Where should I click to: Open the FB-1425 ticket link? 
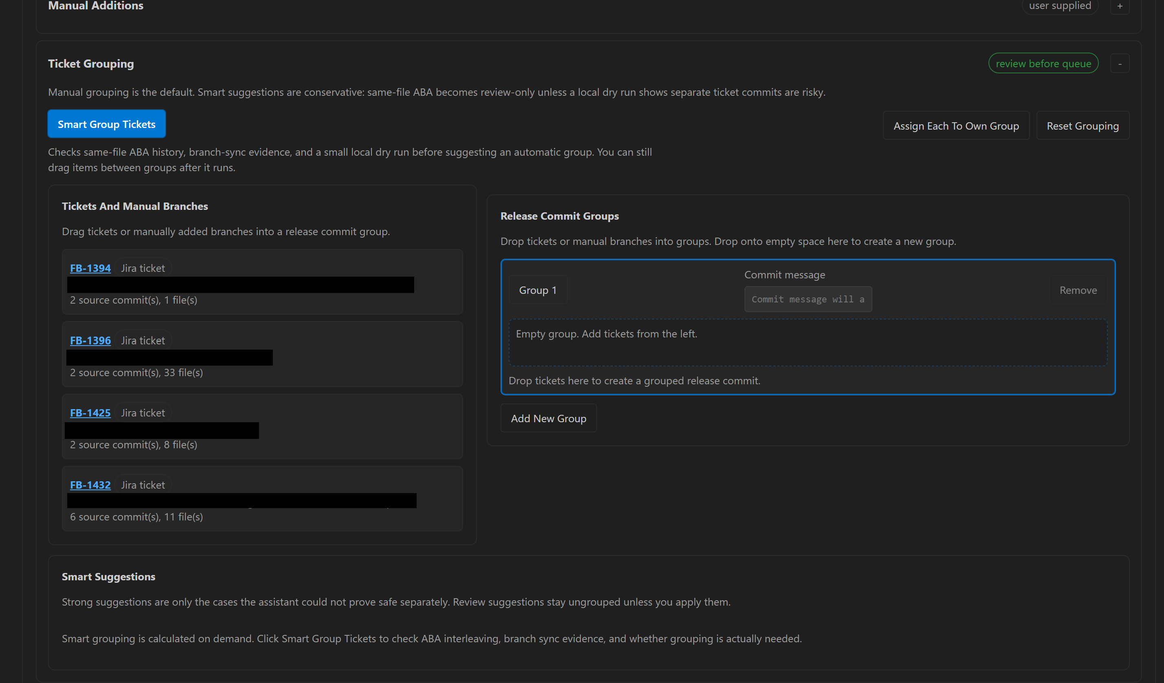pos(90,413)
